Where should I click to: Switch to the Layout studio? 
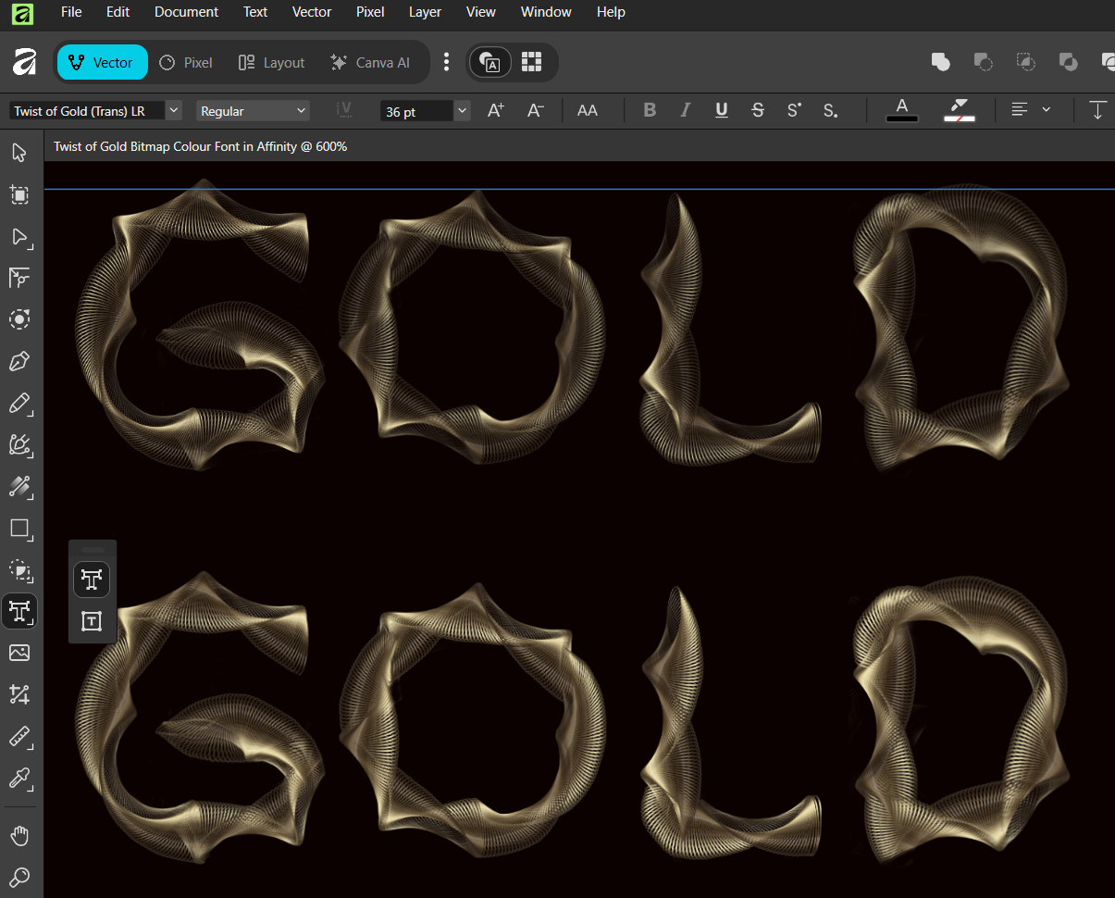(271, 62)
